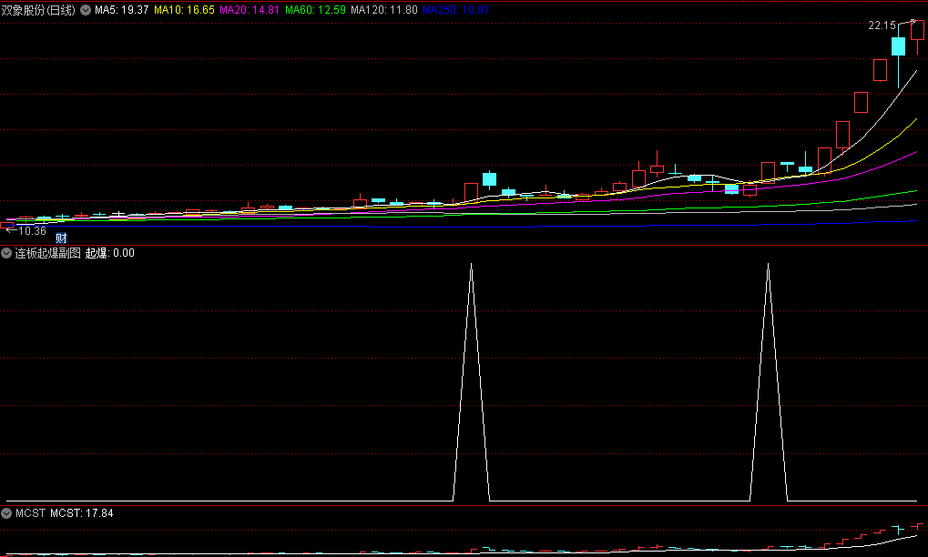The height and width of the screenshot is (557, 928).
Task: Expand the MCST panel dropdown arrow
Action: pos(6,513)
